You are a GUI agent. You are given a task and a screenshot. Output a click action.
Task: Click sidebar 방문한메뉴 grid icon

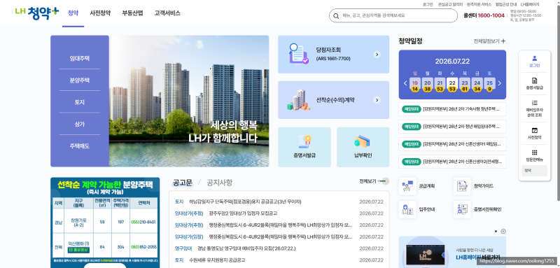(534, 153)
